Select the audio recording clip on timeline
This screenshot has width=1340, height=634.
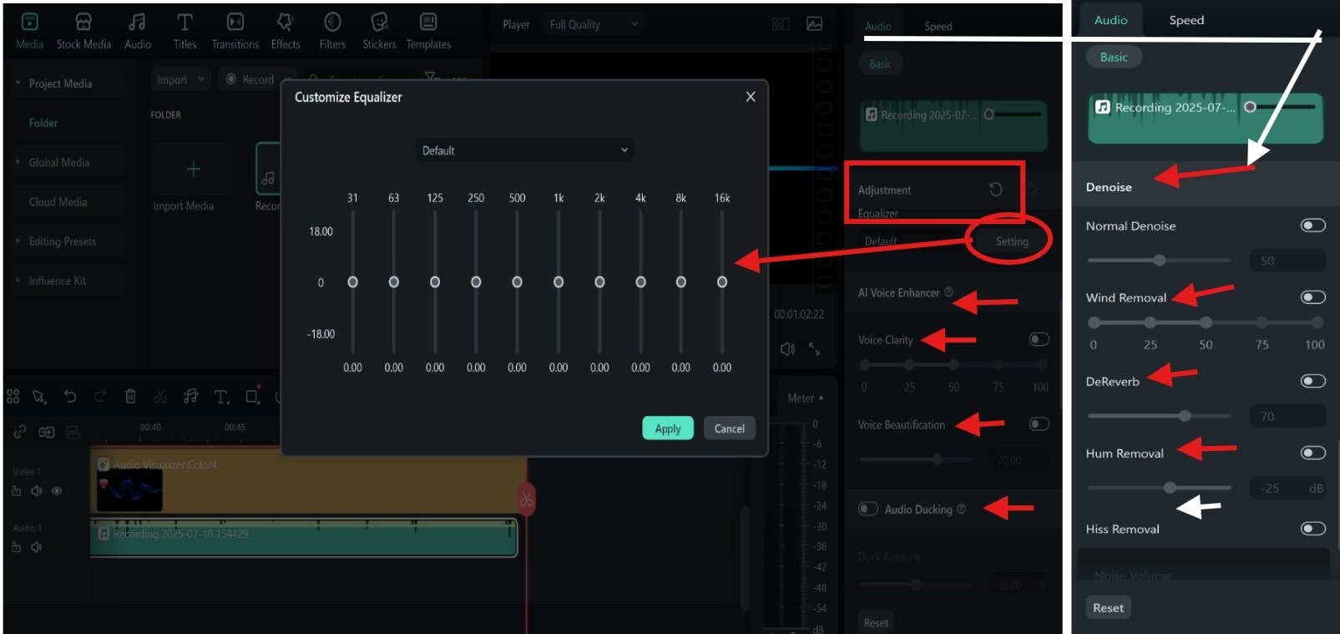303,537
